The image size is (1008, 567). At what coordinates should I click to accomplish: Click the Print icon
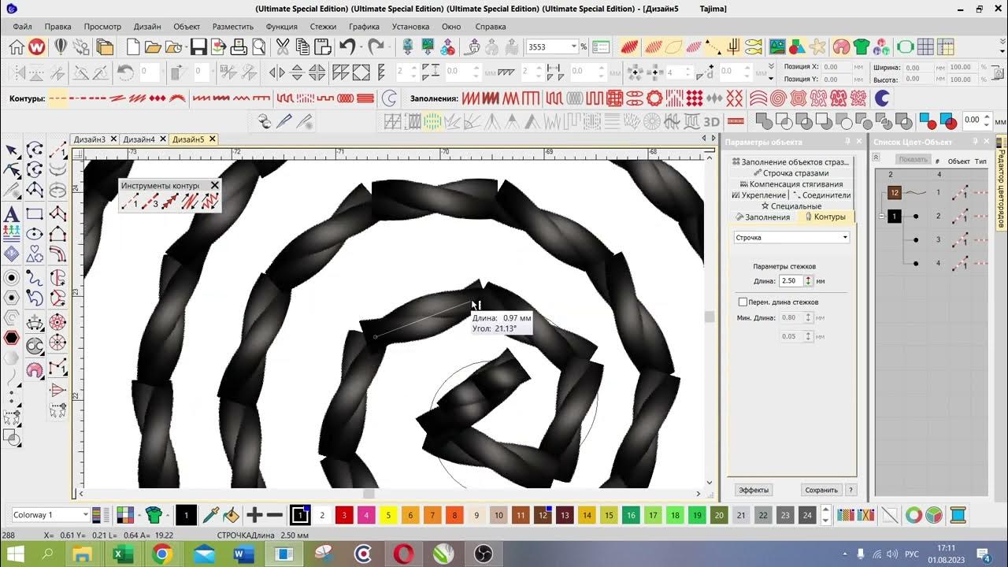point(239,47)
